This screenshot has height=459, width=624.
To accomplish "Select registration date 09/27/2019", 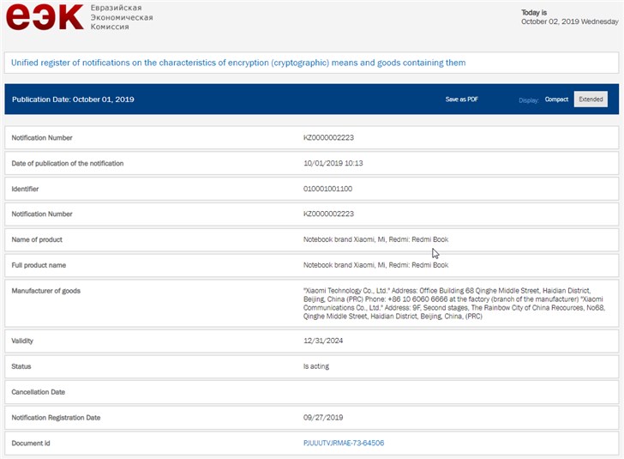I will 323,418.
